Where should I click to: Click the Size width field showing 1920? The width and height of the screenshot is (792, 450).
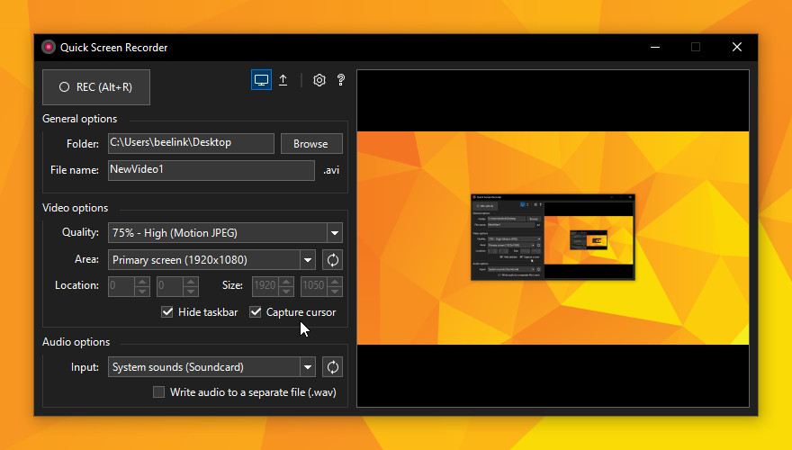tap(265, 286)
